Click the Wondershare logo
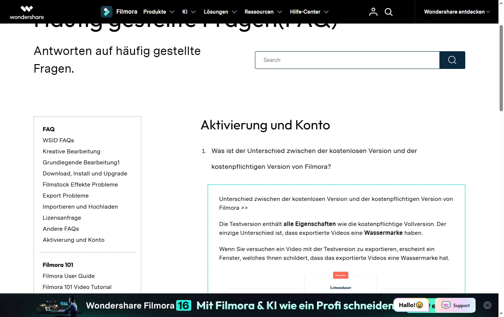 (27, 12)
